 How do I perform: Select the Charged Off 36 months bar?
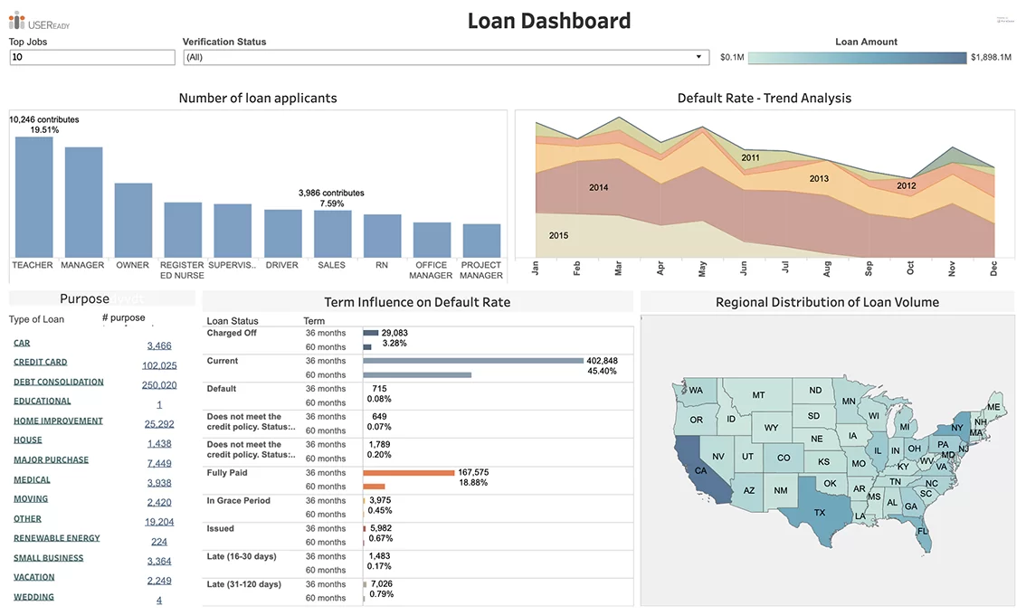371,333
